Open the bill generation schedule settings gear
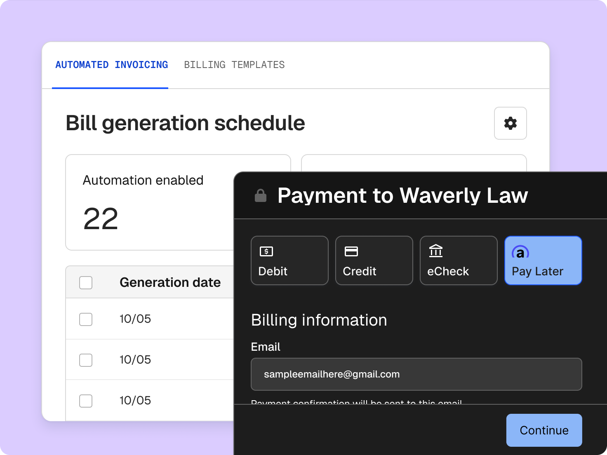Screen dimensions: 607x455 (511, 123)
